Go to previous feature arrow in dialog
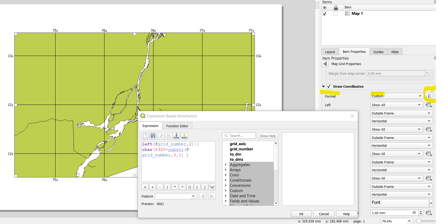442x224 pixels. click(x=203, y=196)
